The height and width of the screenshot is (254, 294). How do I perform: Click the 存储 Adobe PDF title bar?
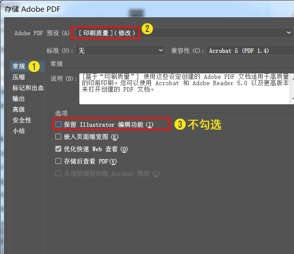click(147, 9)
